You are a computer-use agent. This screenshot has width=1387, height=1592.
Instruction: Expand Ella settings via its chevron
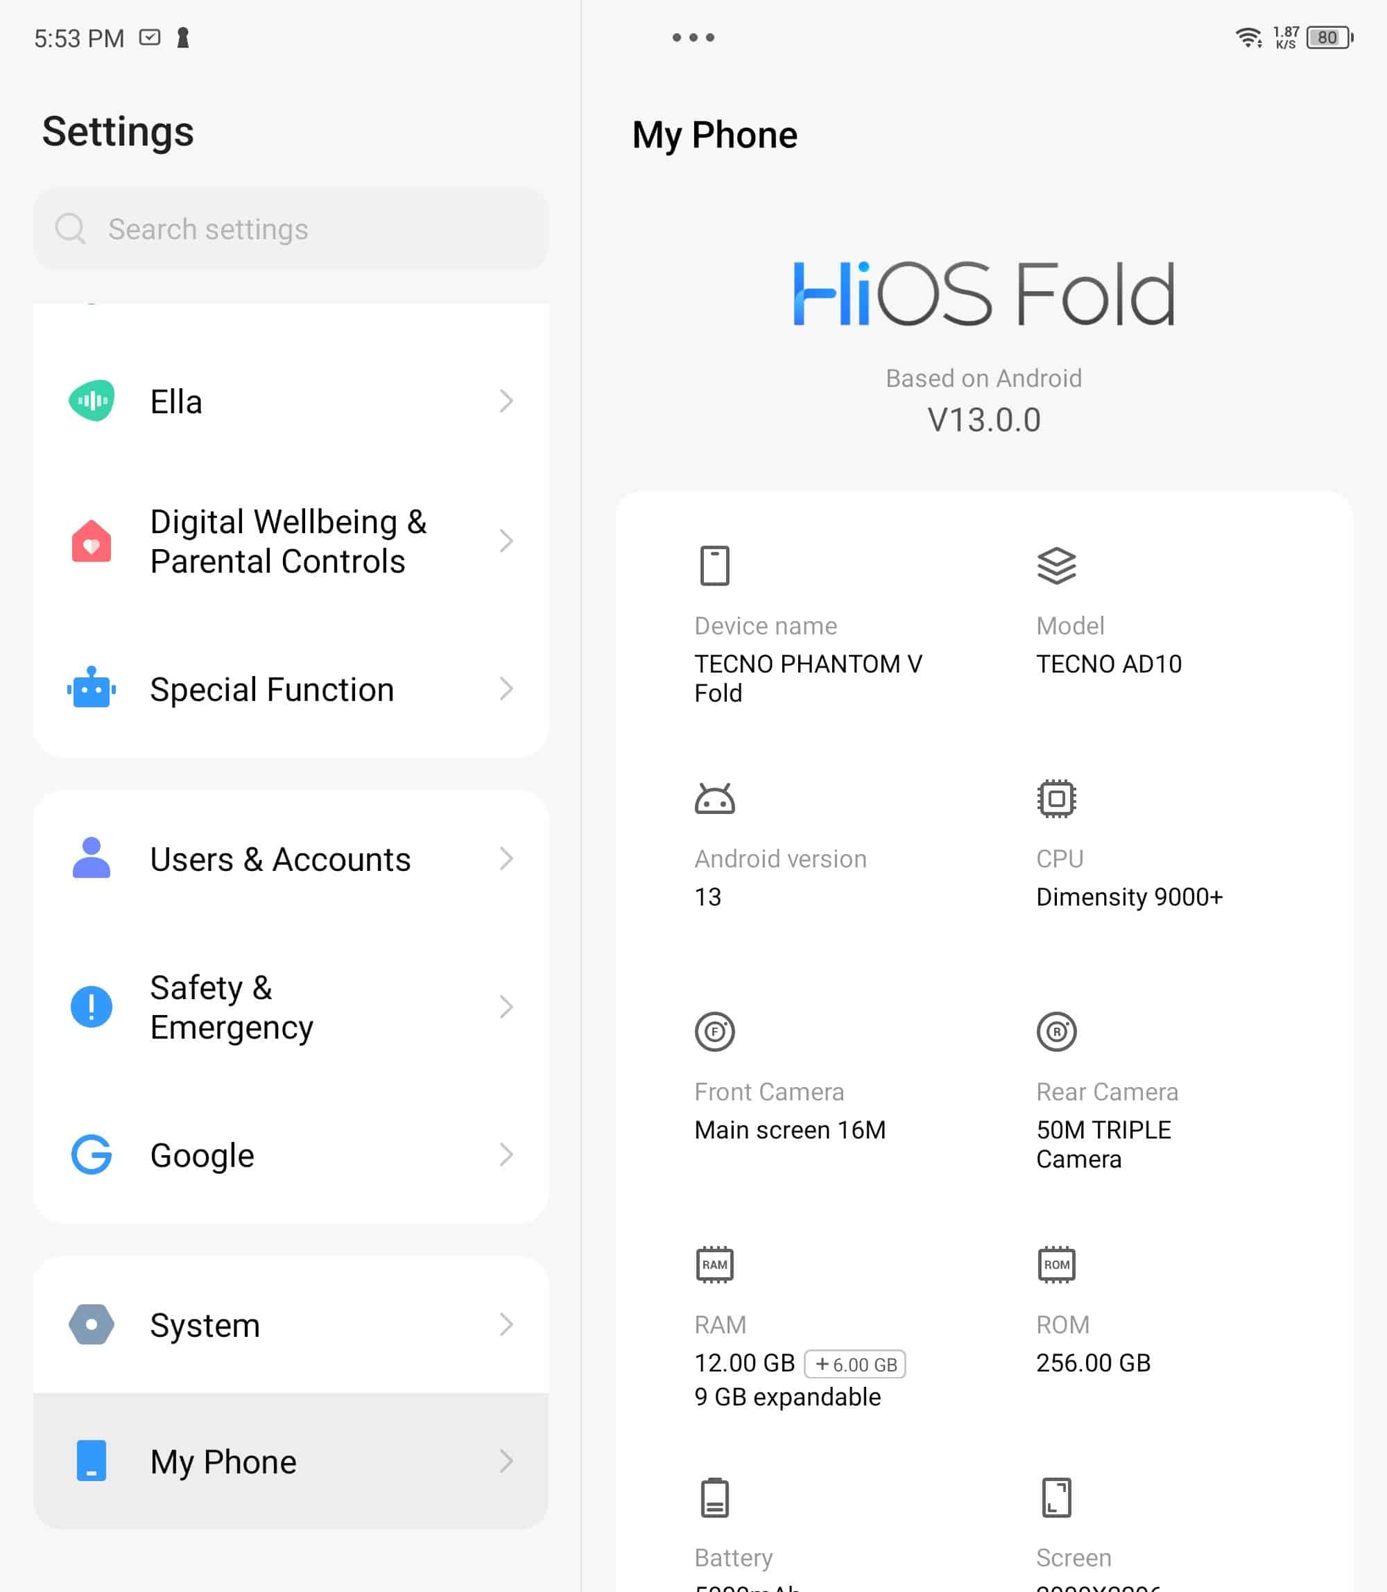[506, 401]
